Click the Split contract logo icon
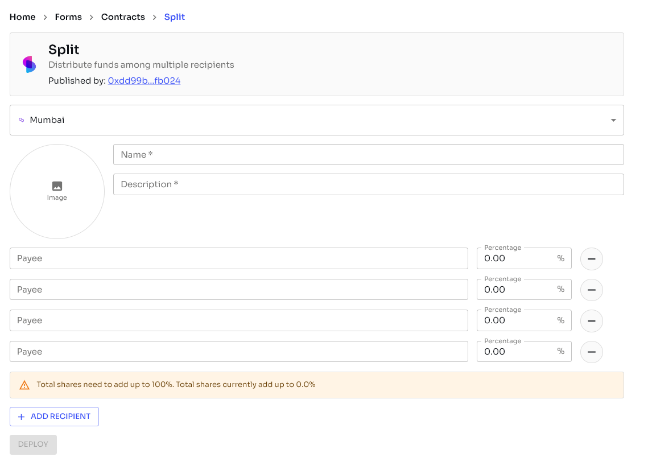The height and width of the screenshot is (461, 648). 29,64
